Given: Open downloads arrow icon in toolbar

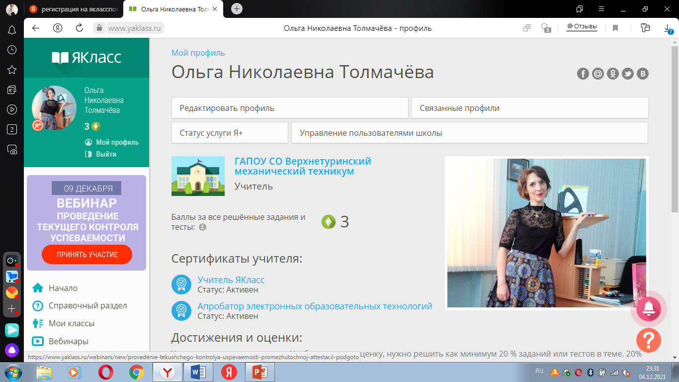Looking at the screenshot, I should click(668, 28).
